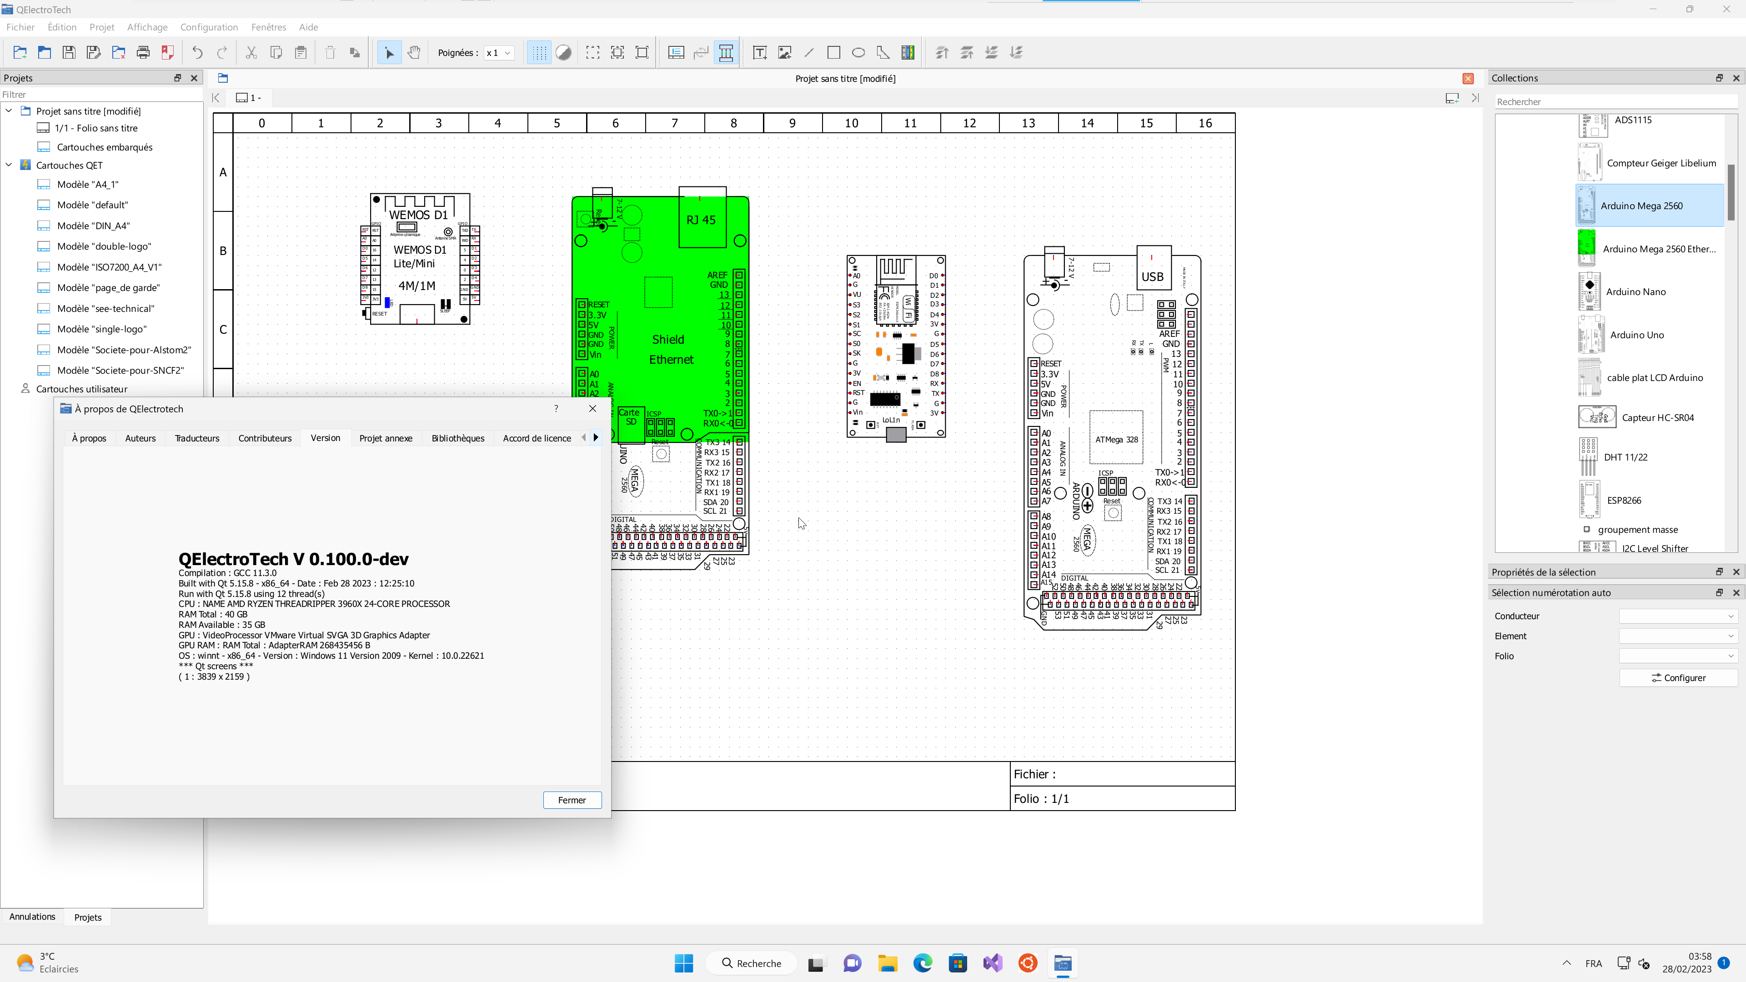Copy selection icon
The height and width of the screenshot is (982, 1746).
[x=276, y=52]
